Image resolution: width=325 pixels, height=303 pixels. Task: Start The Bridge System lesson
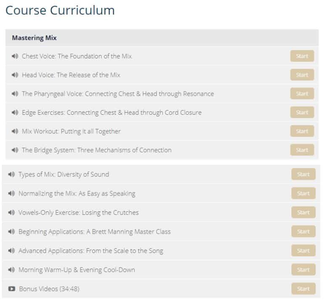(x=302, y=150)
